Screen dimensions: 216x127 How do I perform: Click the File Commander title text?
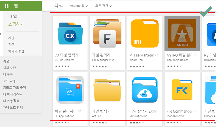pyautogui.click(x=182, y=111)
